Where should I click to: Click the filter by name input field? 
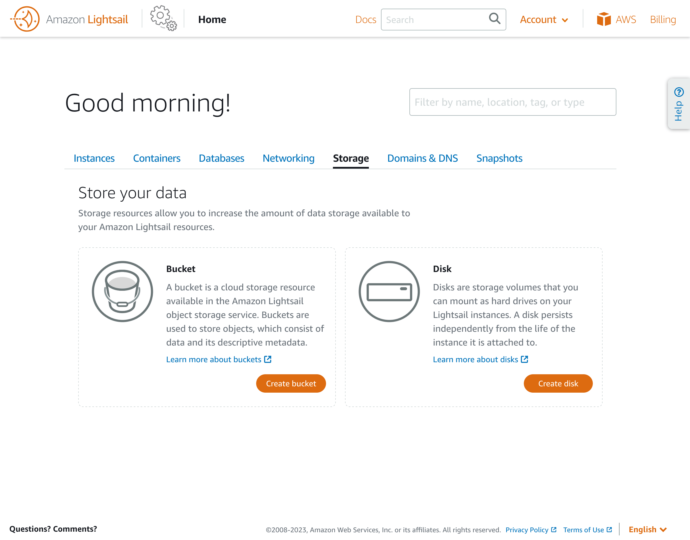(513, 102)
